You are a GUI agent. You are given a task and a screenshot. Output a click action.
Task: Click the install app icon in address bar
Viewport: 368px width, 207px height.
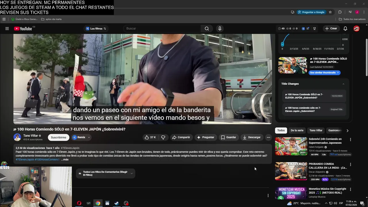click(x=293, y=12)
